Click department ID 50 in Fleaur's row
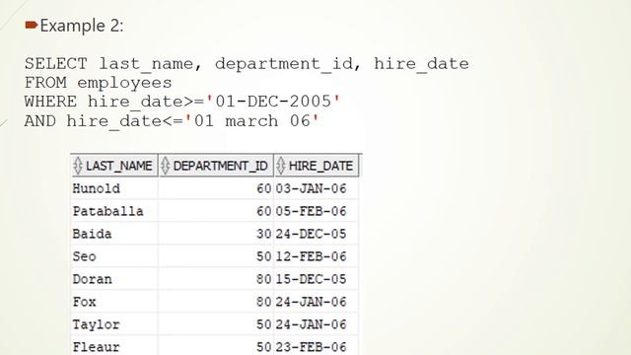The image size is (631, 355). [264, 347]
